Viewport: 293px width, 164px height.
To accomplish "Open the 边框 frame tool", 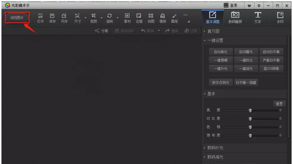I will 139,18.
